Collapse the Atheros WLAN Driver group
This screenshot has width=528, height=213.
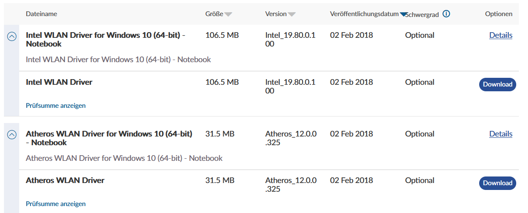[12, 135]
